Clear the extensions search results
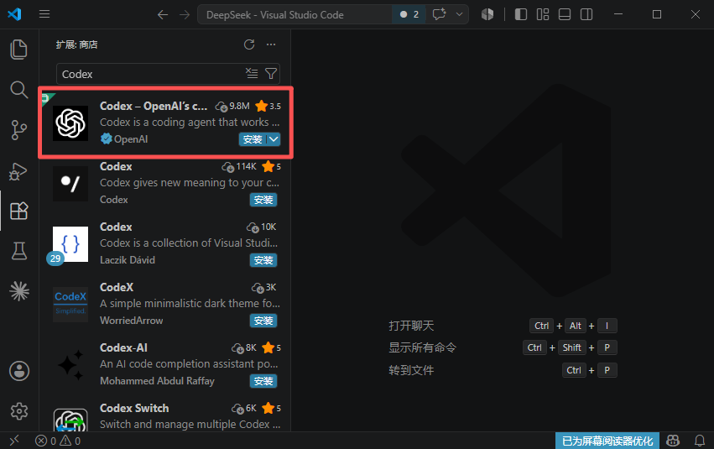The image size is (714, 449). click(x=252, y=73)
